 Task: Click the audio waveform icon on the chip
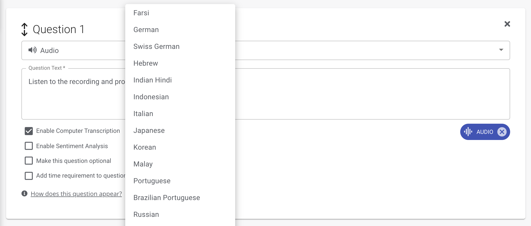(468, 132)
